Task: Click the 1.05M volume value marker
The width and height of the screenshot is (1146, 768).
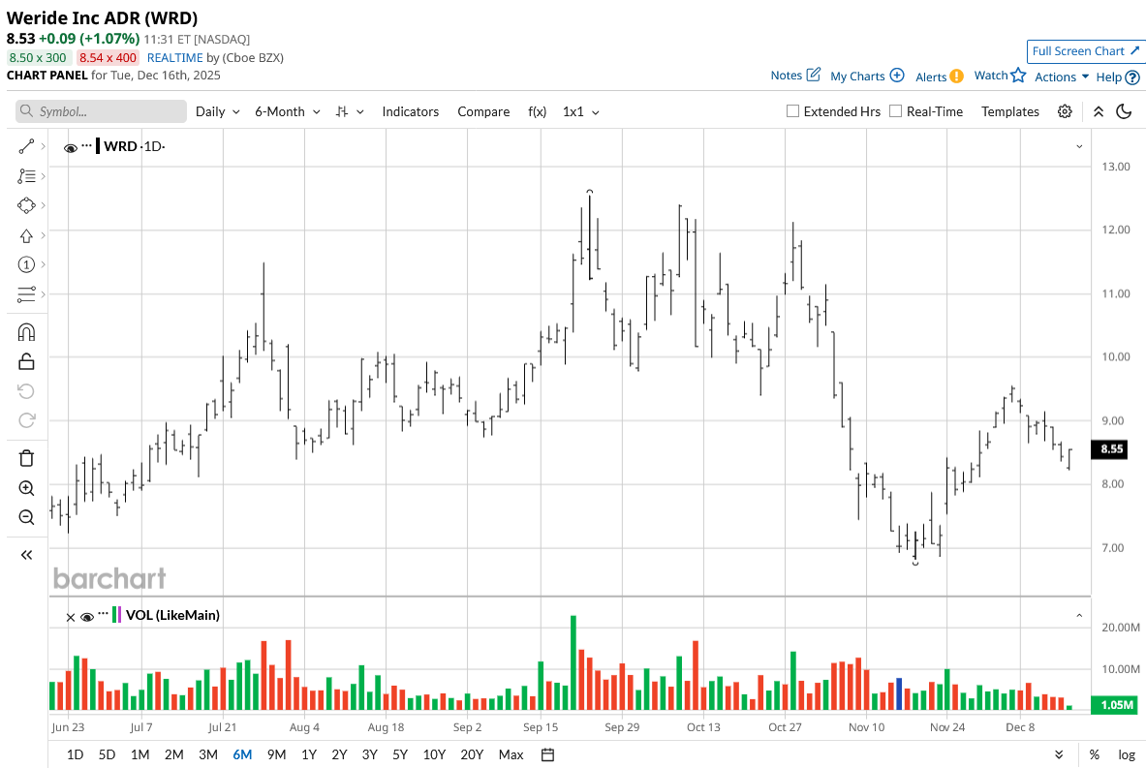Action: click(1114, 704)
